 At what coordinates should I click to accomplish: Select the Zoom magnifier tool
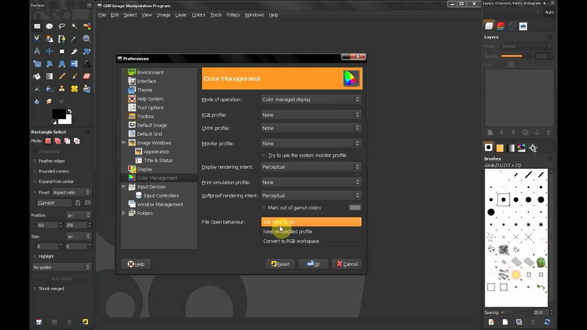pos(87,39)
